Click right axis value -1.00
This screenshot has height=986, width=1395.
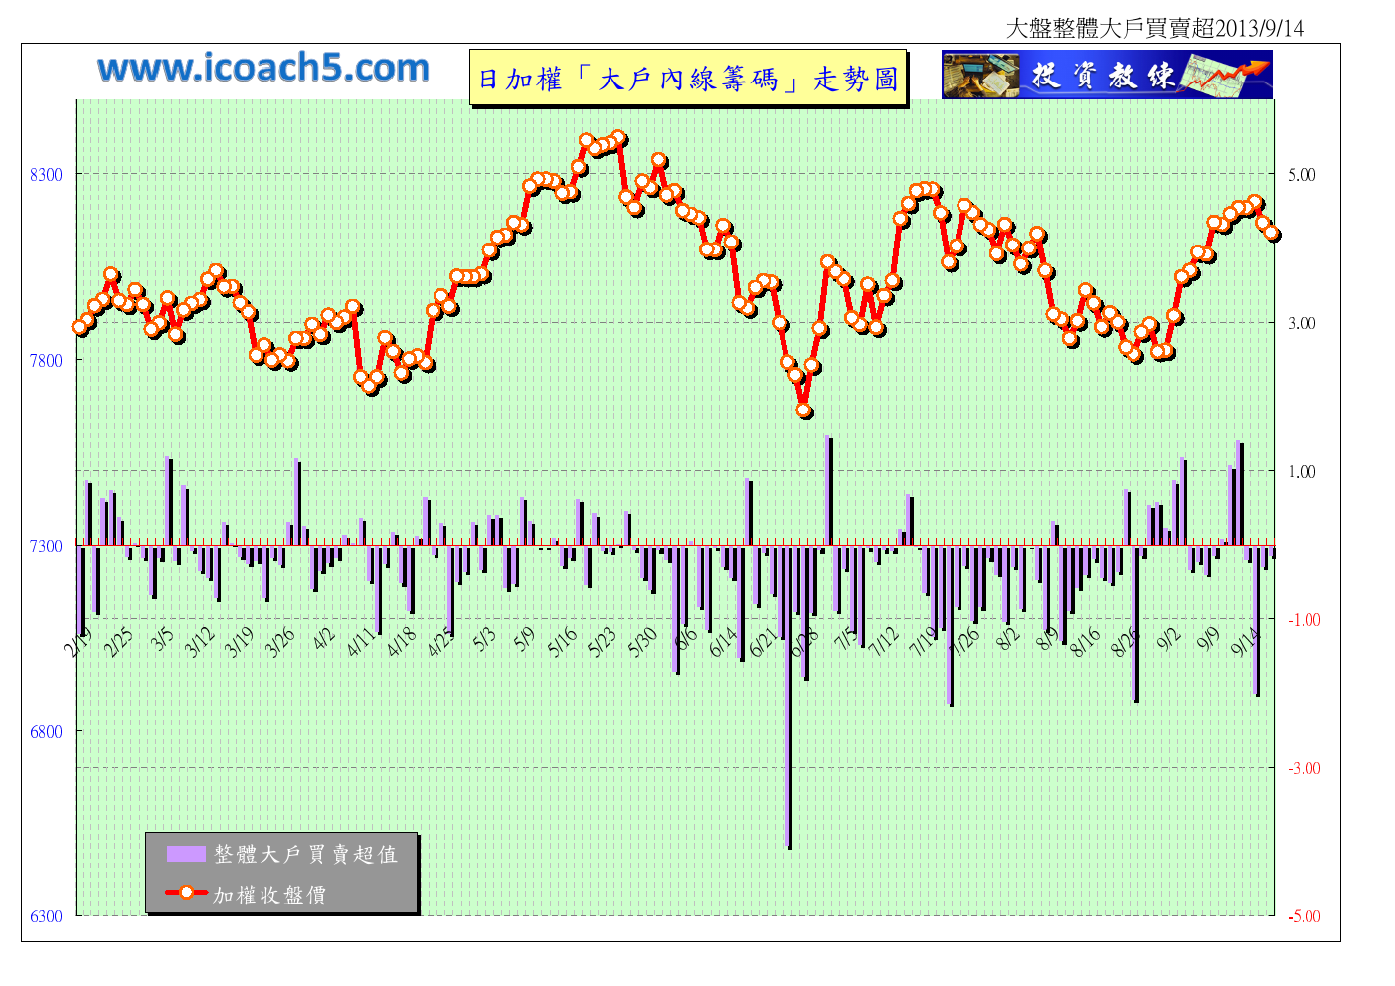(1305, 620)
